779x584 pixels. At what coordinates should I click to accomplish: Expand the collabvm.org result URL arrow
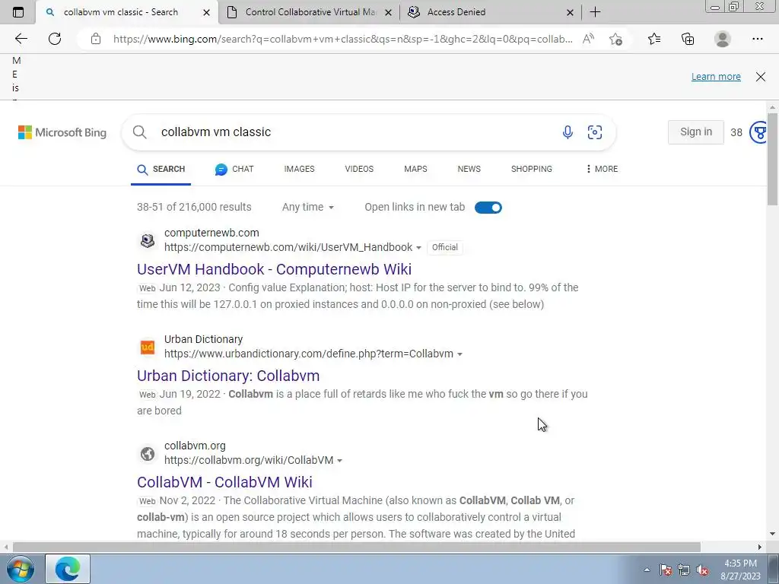pyautogui.click(x=340, y=461)
